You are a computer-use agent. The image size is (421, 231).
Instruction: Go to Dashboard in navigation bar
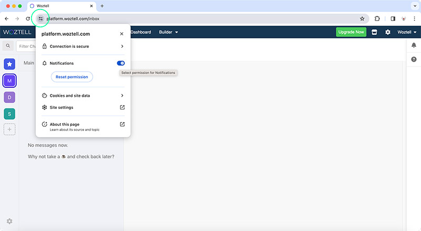pyautogui.click(x=141, y=32)
